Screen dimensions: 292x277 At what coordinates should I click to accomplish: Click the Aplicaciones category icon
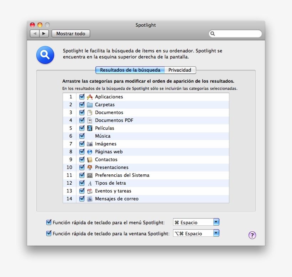[x=89, y=97]
